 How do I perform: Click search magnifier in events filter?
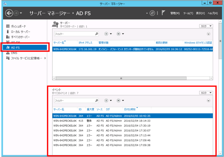click(x=97, y=101)
